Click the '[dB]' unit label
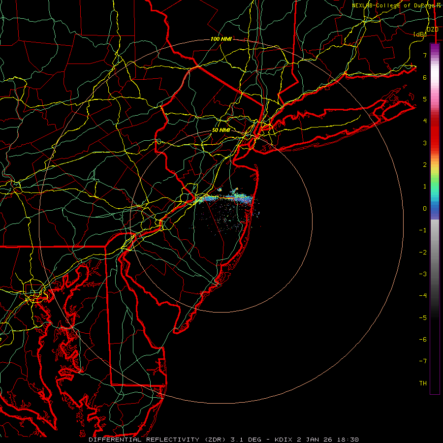 click(x=420, y=34)
